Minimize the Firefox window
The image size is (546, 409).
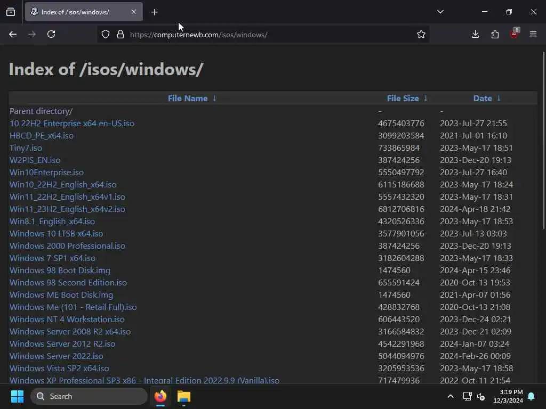[484, 12]
